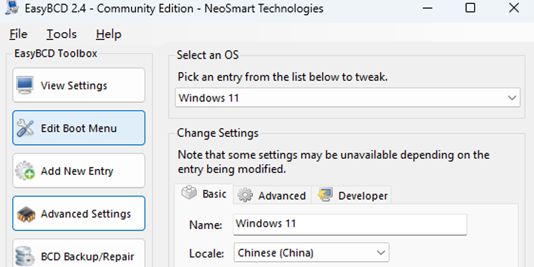Click the Basic tab's lego brick icon
Image resolution: width=534 pixels, height=267 pixels.
189,194
